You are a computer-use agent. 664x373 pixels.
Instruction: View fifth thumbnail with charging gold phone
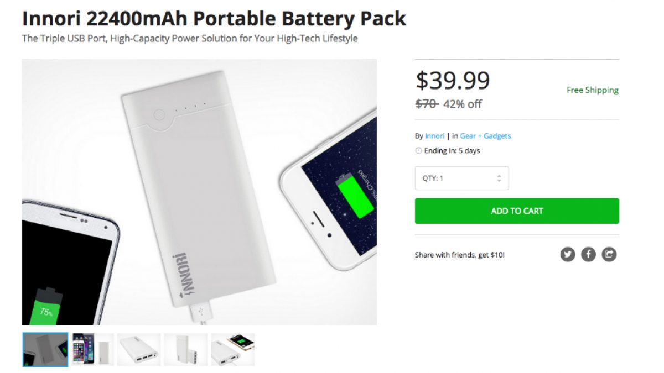tap(233, 349)
